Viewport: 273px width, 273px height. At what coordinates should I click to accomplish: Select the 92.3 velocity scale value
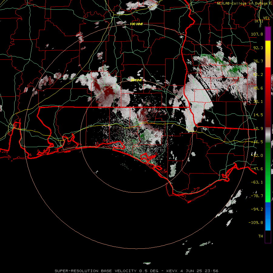coord(258,48)
